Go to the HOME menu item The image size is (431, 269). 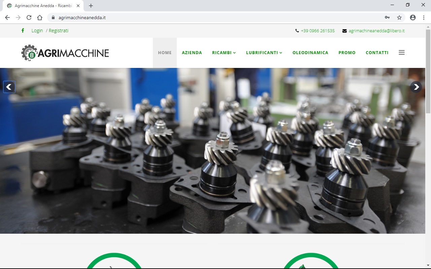click(x=165, y=53)
